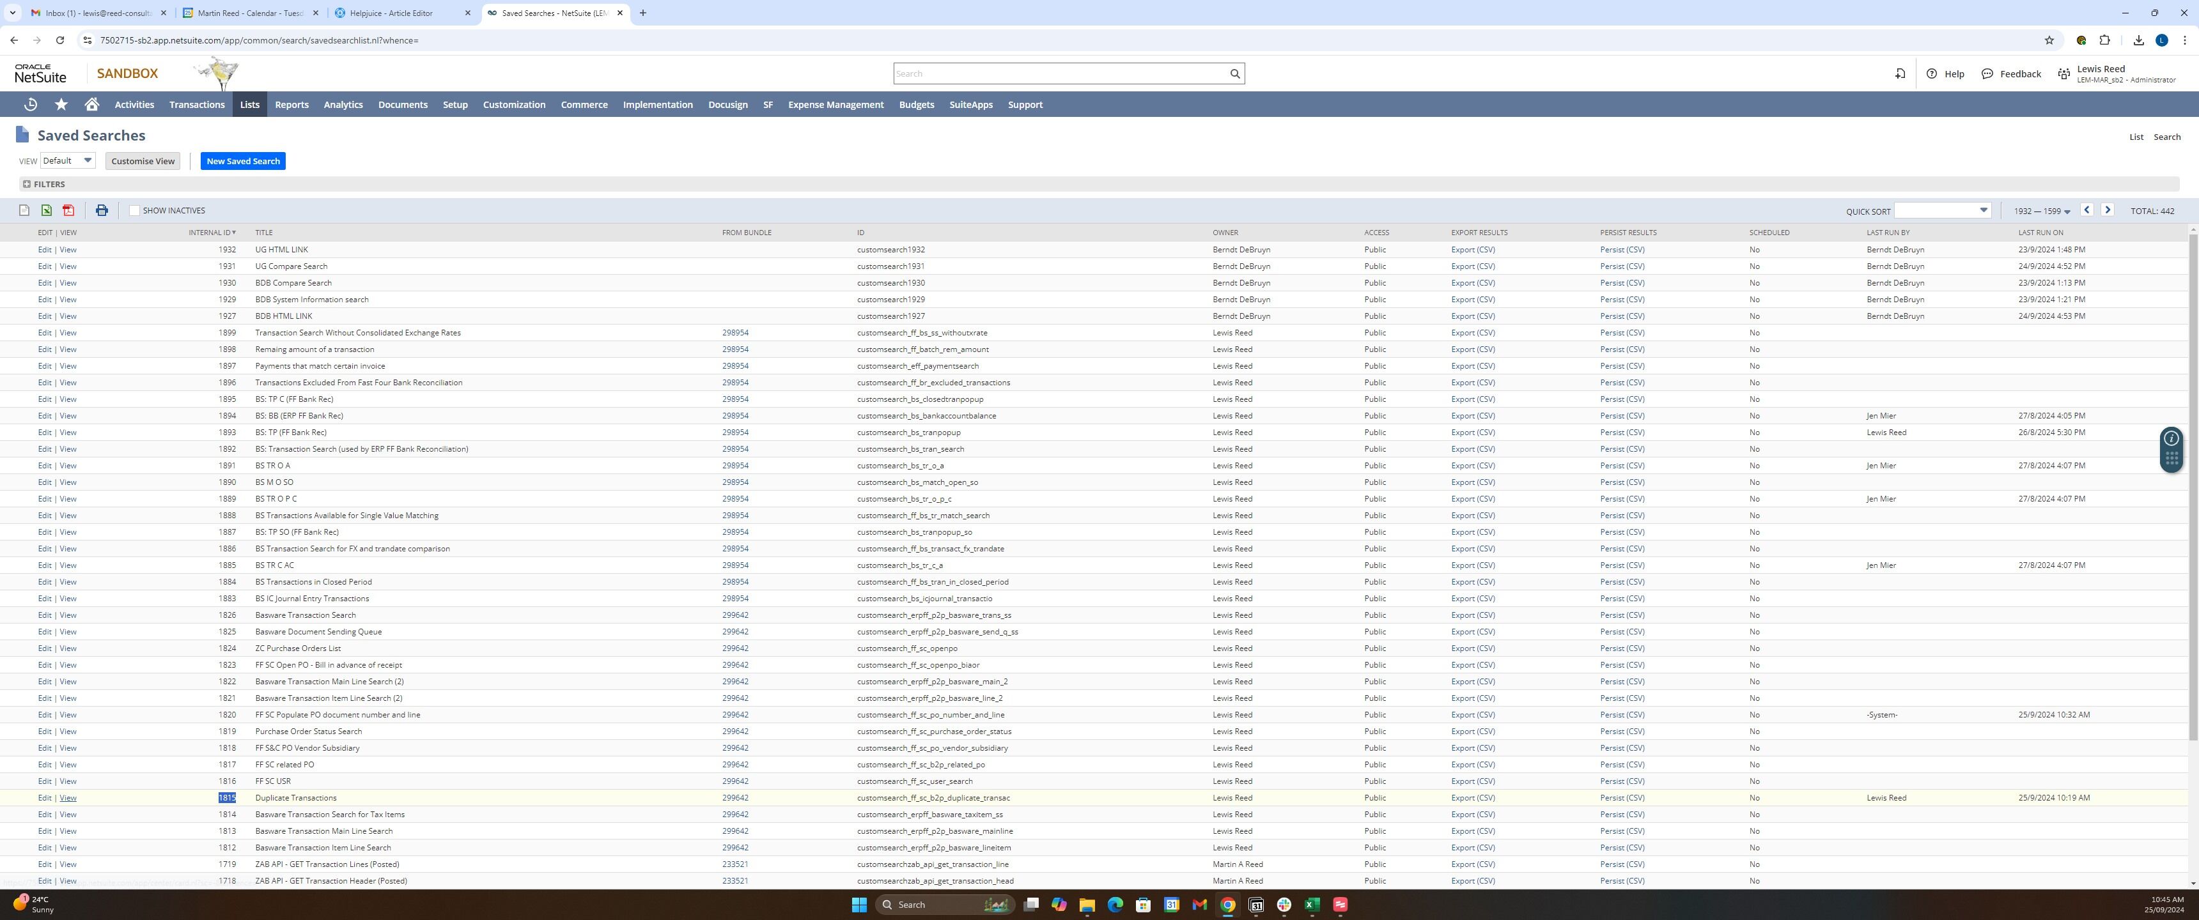The height and width of the screenshot is (920, 2199).
Task: Click the Print list icon
Action: pyautogui.click(x=102, y=211)
